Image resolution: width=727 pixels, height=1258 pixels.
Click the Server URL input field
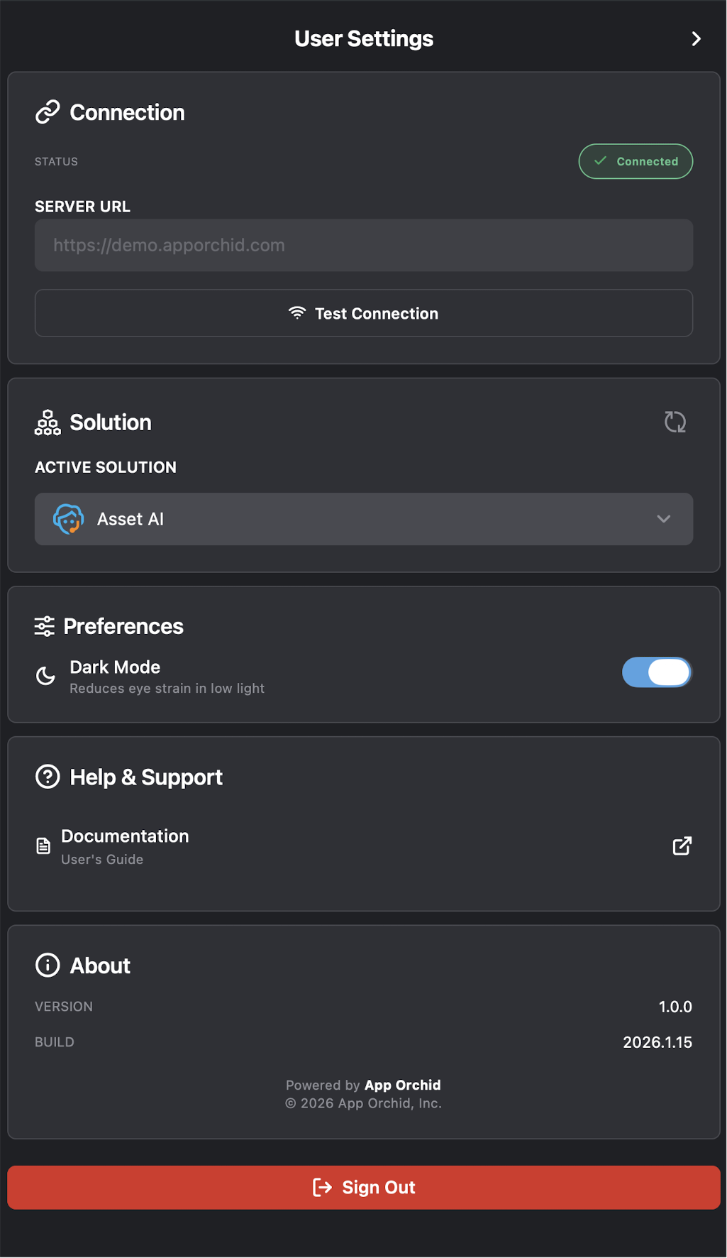[363, 245]
